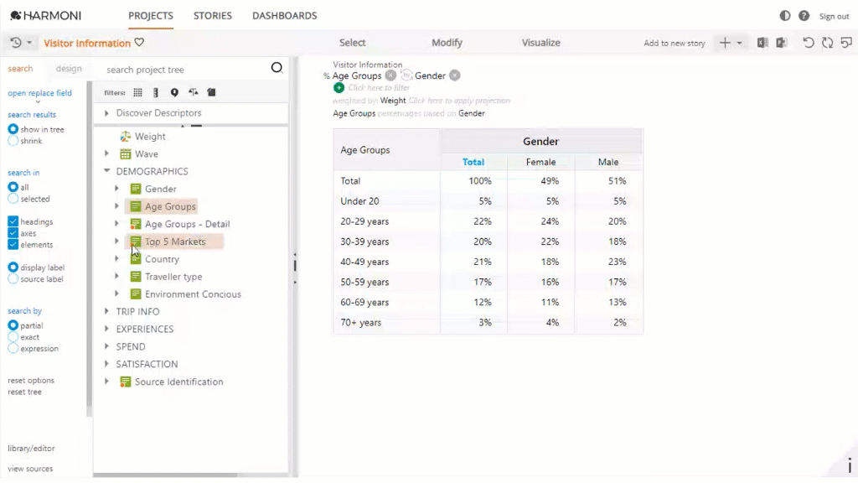Export to PowerPoint icon
The width and height of the screenshot is (858, 483).
[x=782, y=43]
